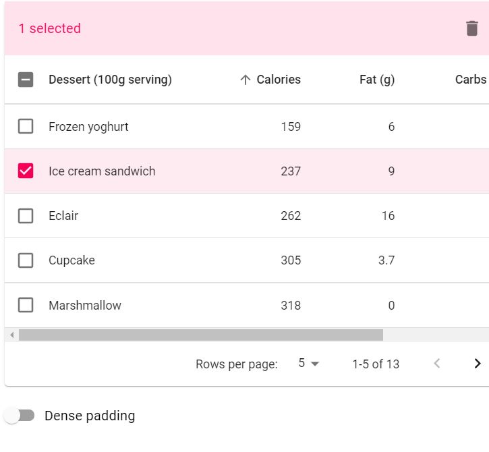Click the delete trash icon

coord(472,28)
